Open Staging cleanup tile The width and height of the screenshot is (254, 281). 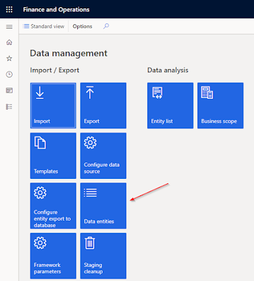click(x=103, y=256)
